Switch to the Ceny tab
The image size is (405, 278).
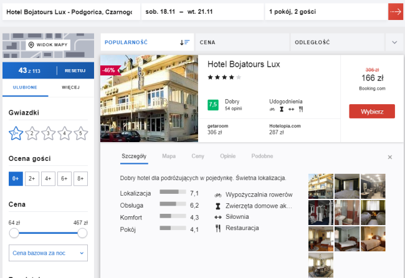click(198, 156)
